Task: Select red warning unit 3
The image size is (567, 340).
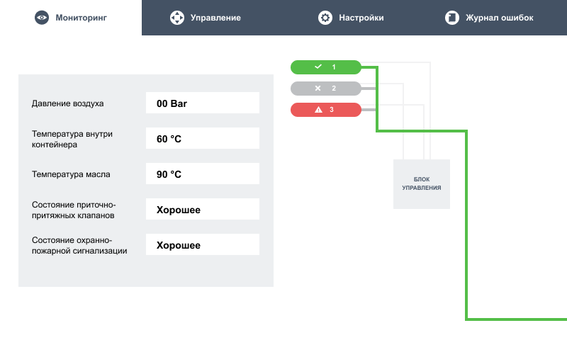Action: coord(326,110)
